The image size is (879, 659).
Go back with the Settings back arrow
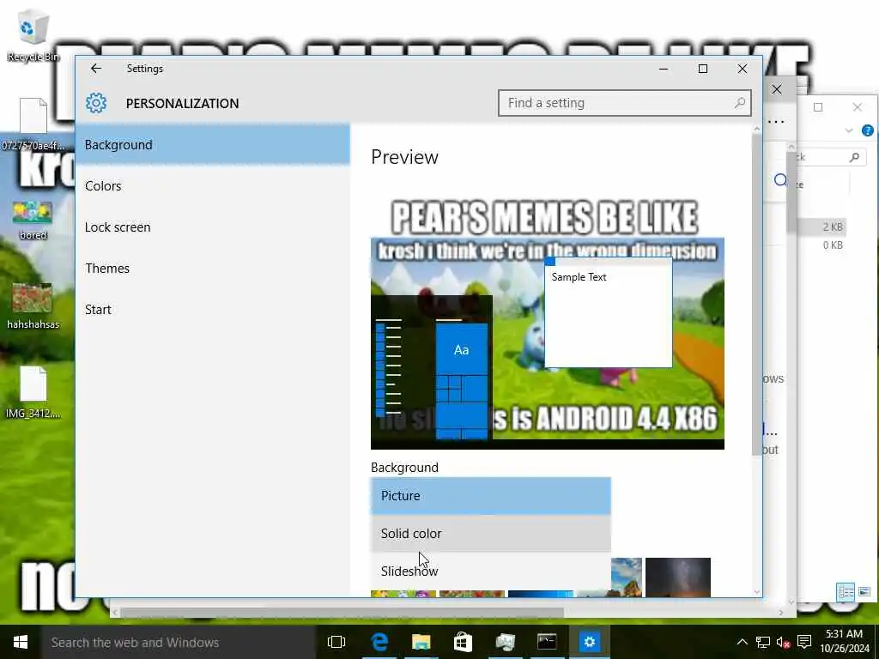point(96,69)
